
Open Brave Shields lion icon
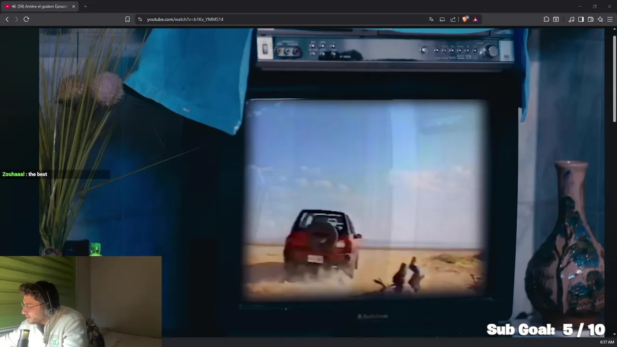point(465,19)
